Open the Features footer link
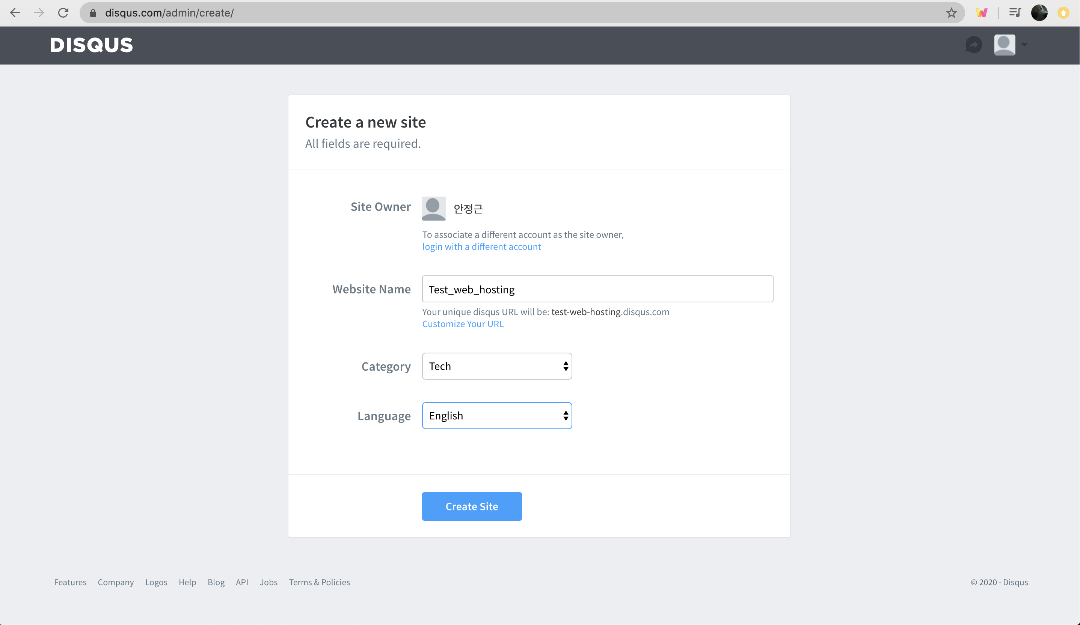This screenshot has width=1080, height=625. 70,582
